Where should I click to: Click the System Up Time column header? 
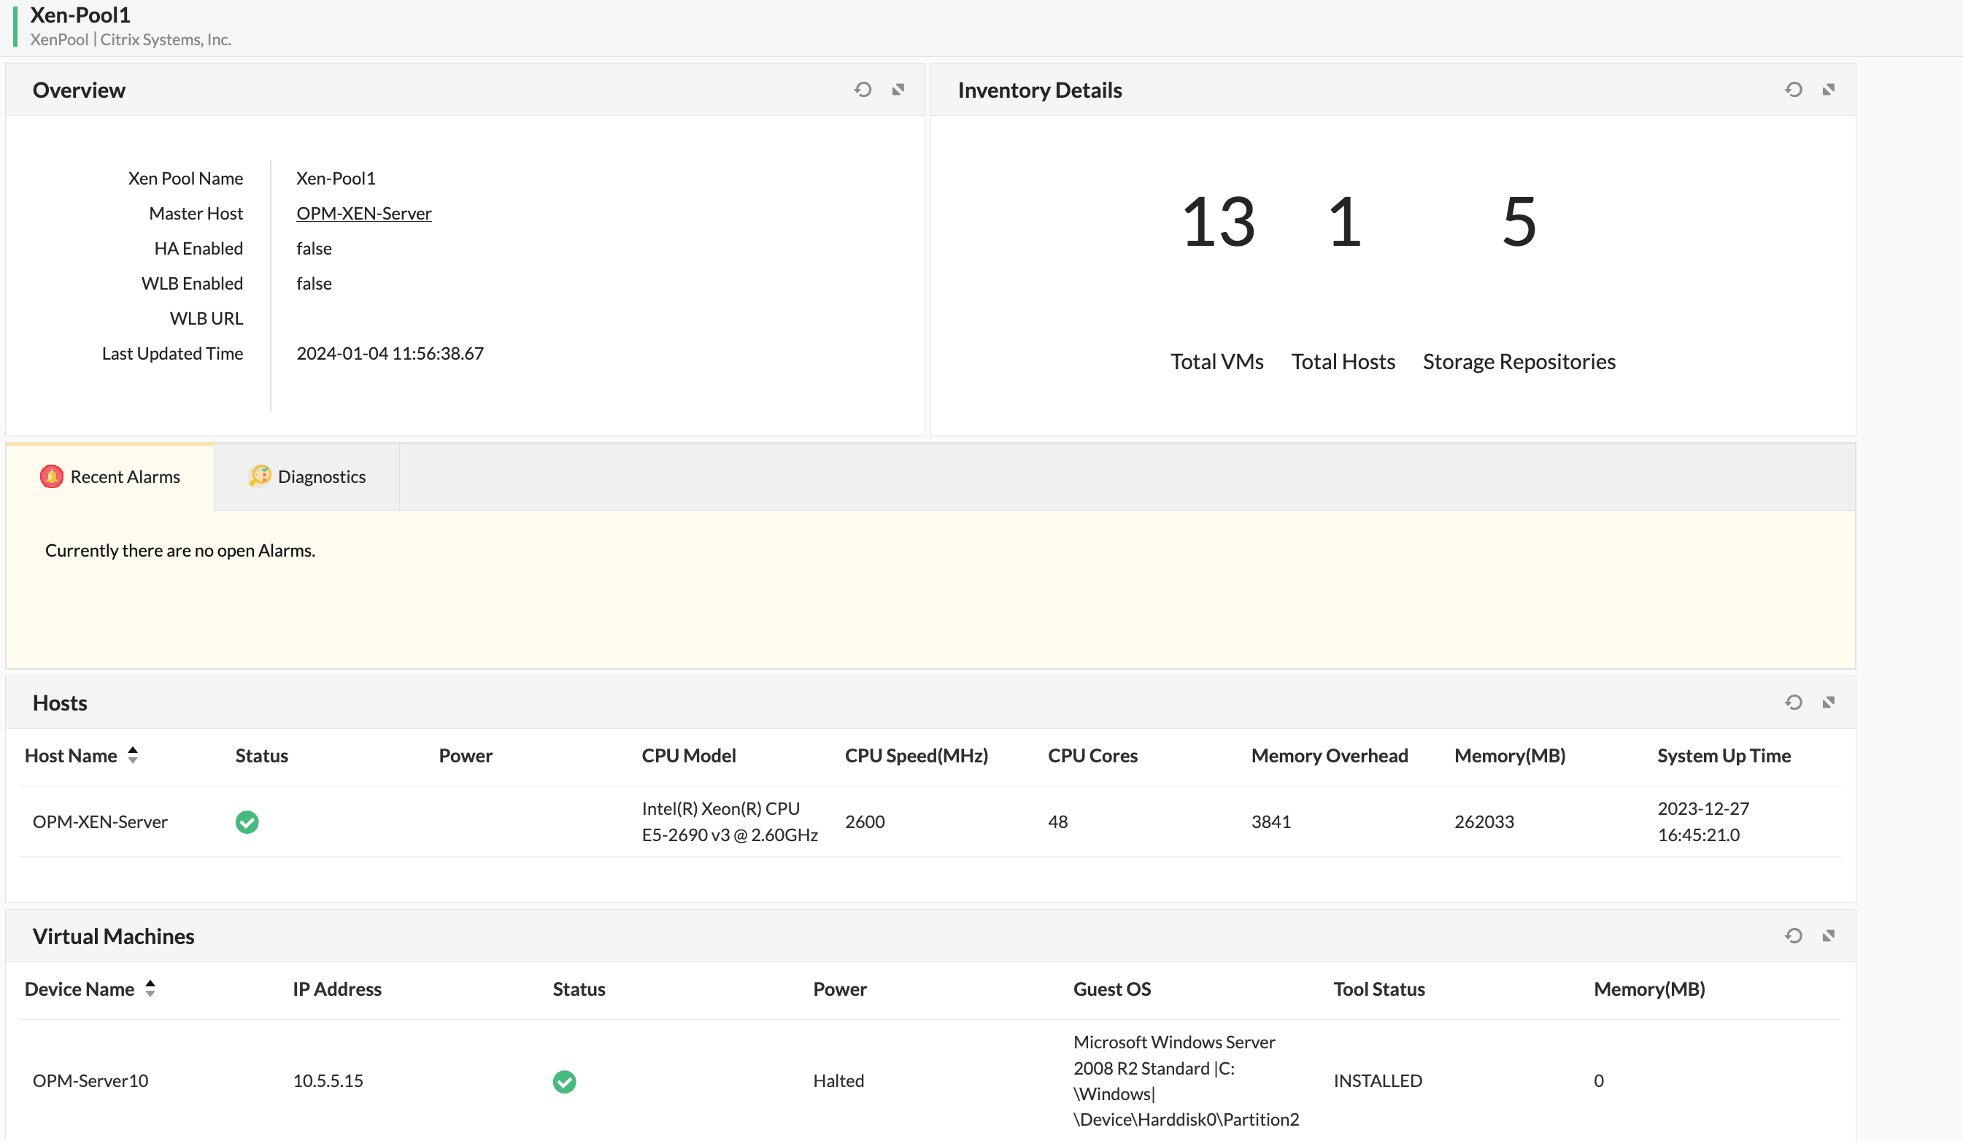coord(1724,756)
